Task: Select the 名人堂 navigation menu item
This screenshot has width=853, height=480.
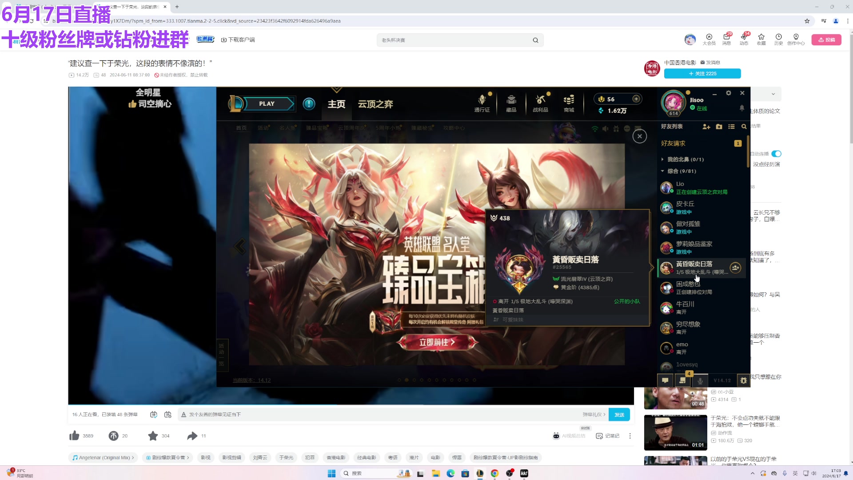Action: pyautogui.click(x=287, y=128)
